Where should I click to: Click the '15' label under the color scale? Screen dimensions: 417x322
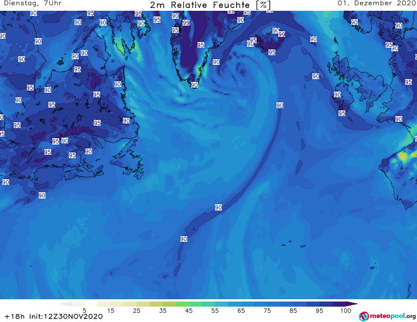[110, 311]
